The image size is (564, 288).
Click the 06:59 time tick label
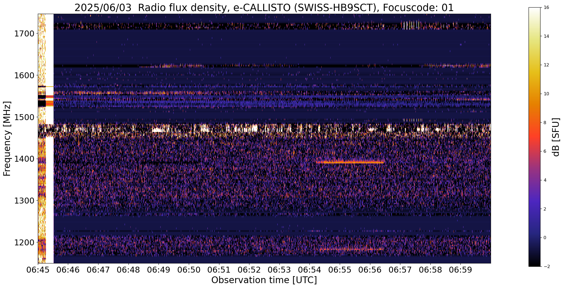(x=461, y=270)
